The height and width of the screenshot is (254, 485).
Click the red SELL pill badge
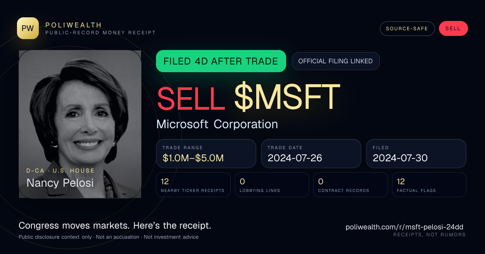(453, 29)
